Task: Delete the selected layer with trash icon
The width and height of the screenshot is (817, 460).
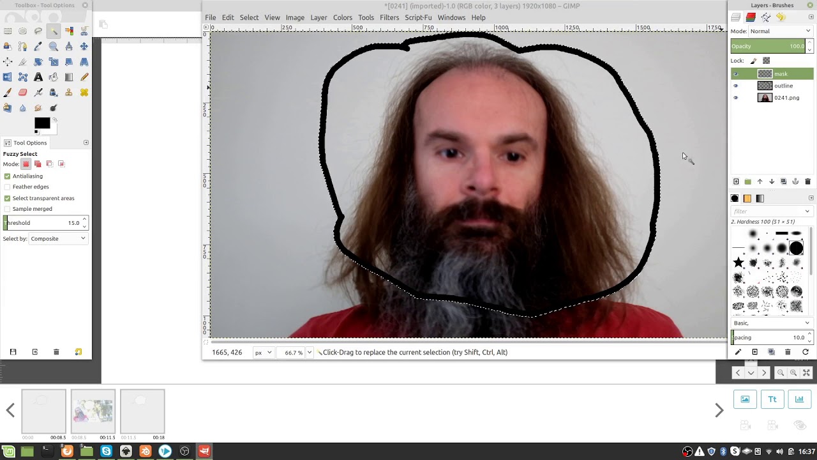Action: pyautogui.click(x=807, y=182)
